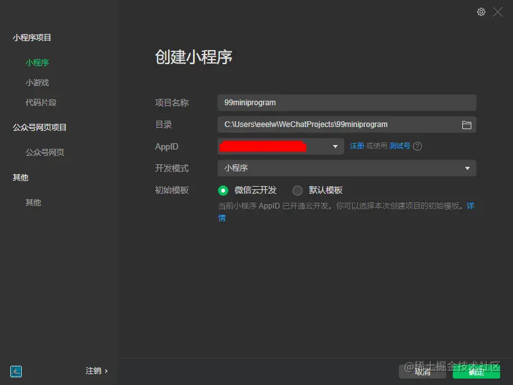Image resolution: width=513 pixels, height=385 pixels.
Task: Click the 注册 link
Action: [357, 146]
